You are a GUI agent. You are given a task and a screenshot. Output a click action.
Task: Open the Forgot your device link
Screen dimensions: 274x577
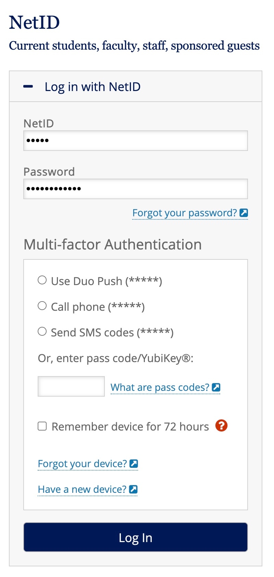(82, 464)
